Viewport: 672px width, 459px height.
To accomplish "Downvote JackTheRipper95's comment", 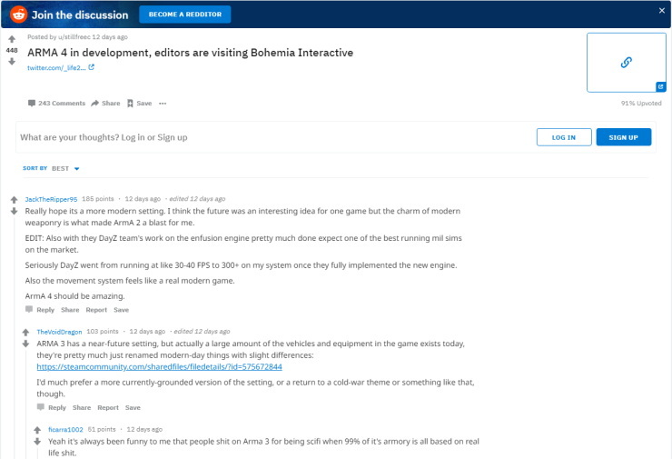I will (14, 211).
